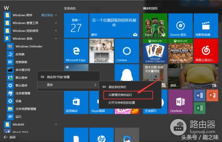Open the 晴 weather tile
This screenshot has height=142, width=222.
[76, 67]
